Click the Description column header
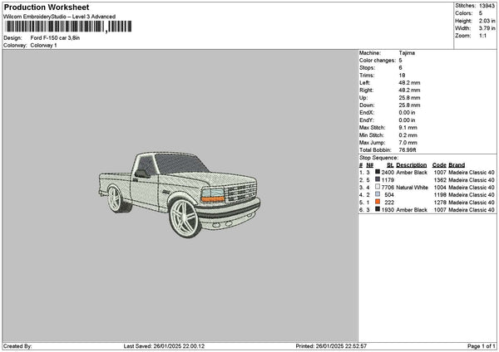 click(411, 165)
